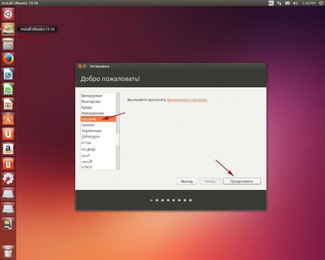Screen dimensions: 325x260
Task: Select Български language
Action: [x=98, y=101]
